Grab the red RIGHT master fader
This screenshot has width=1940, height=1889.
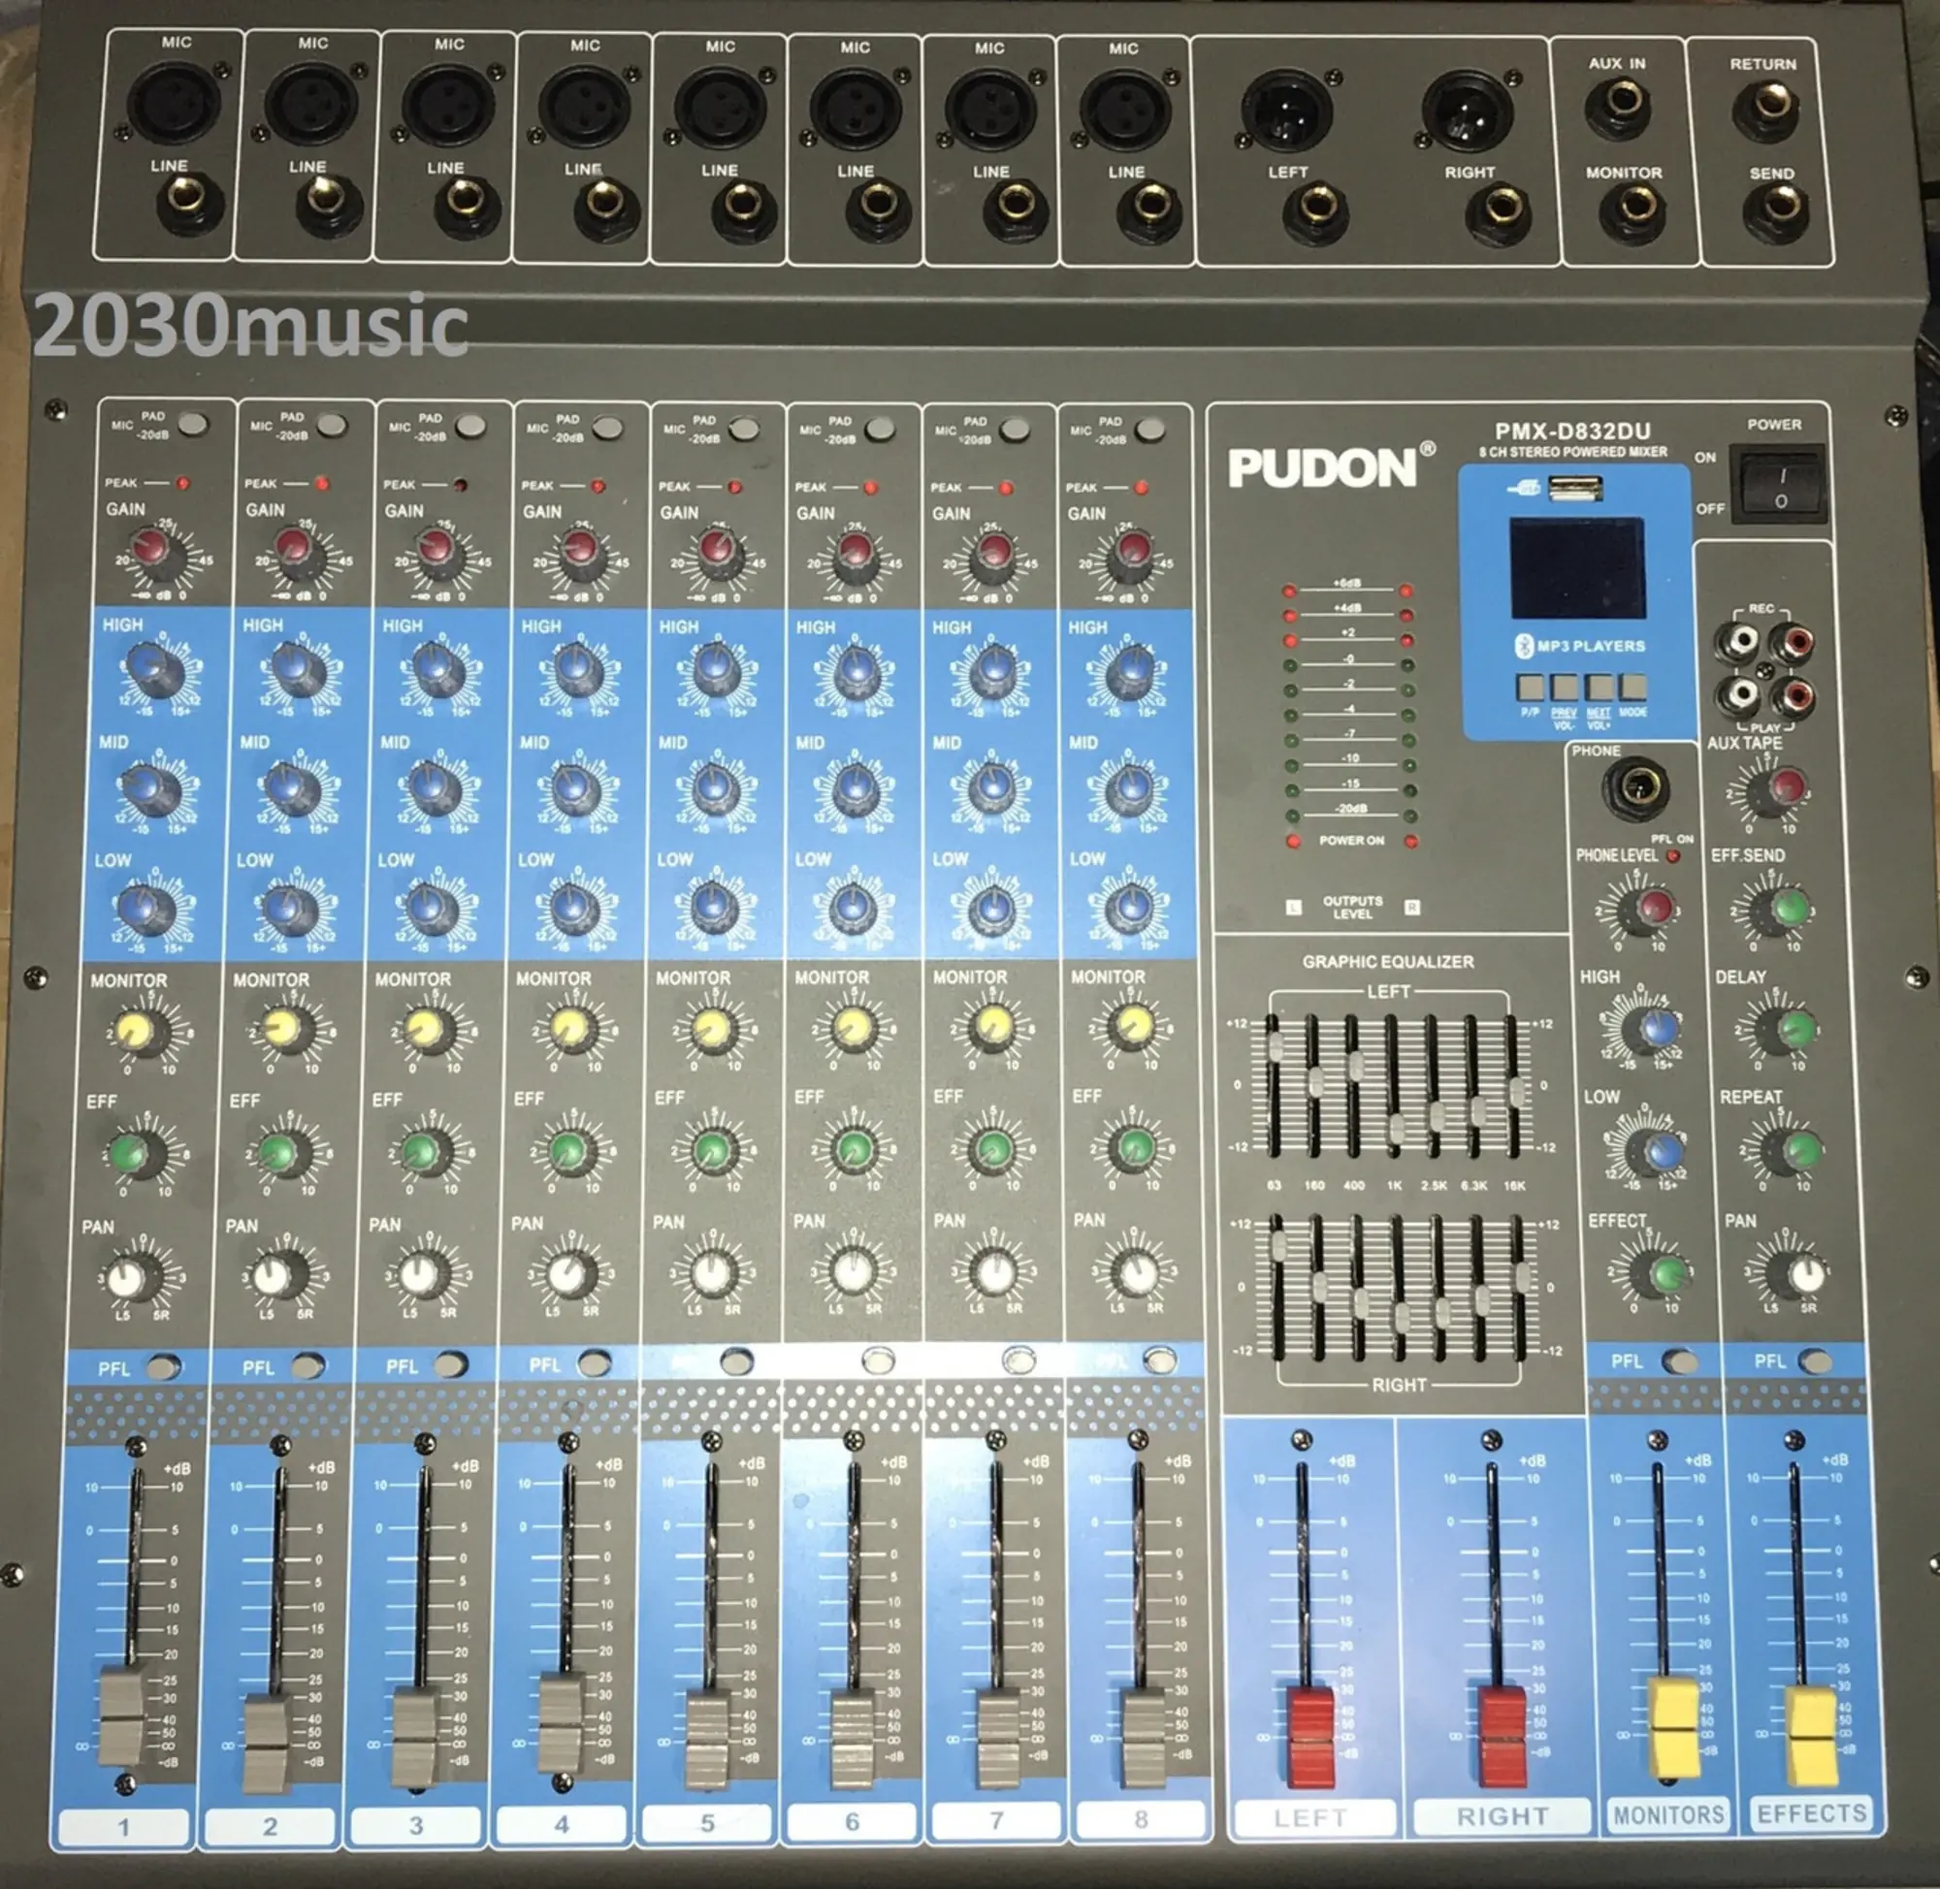pyautogui.click(x=1504, y=1736)
